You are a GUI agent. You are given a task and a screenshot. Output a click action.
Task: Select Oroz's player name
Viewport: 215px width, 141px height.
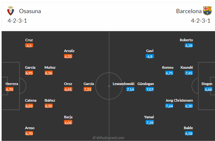click(68, 84)
